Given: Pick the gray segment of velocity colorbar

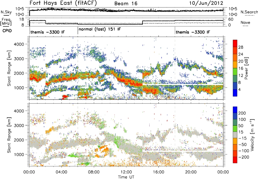Looking at the screenshot, I should tap(235, 135).
